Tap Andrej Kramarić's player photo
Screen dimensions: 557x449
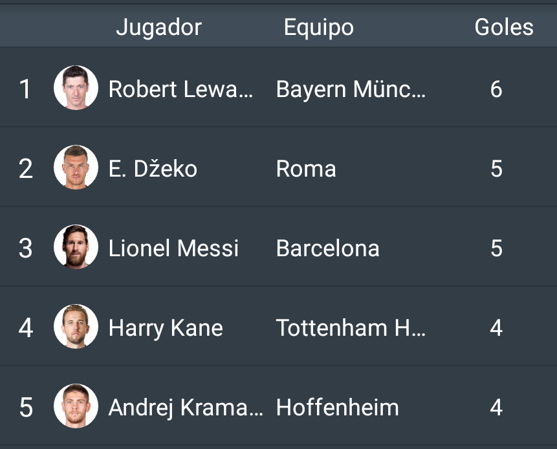[x=76, y=406]
